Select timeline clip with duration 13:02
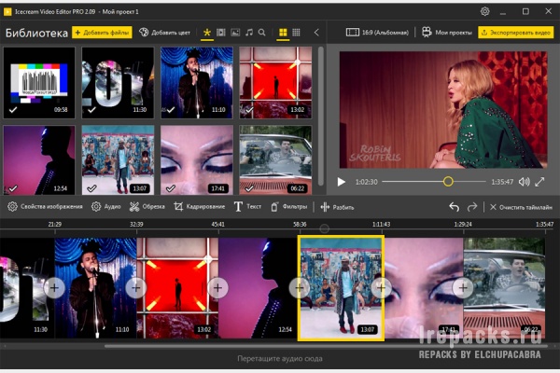Image resolution: width=560 pixels, height=373 pixels. point(177,288)
